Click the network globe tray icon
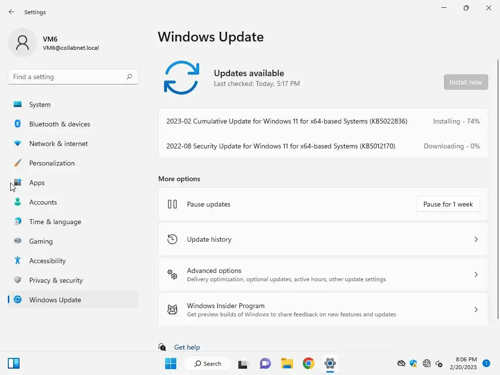 426,363
